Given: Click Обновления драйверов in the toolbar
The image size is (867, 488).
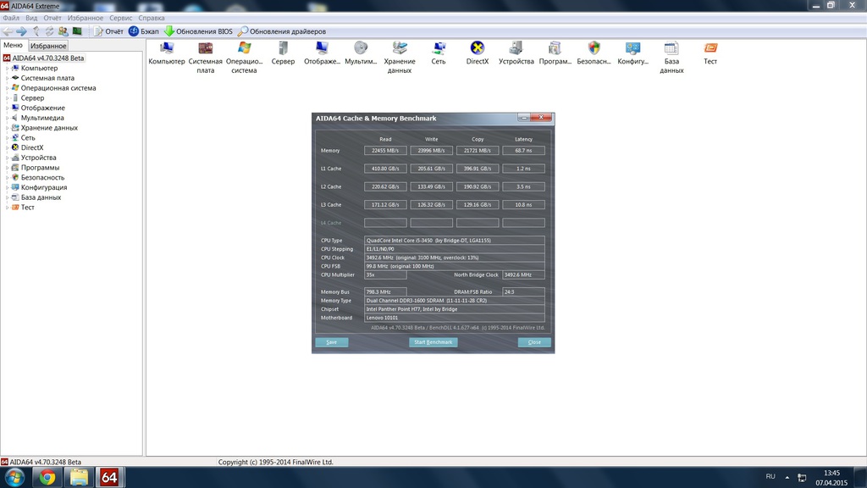Looking at the screenshot, I should pos(281,31).
